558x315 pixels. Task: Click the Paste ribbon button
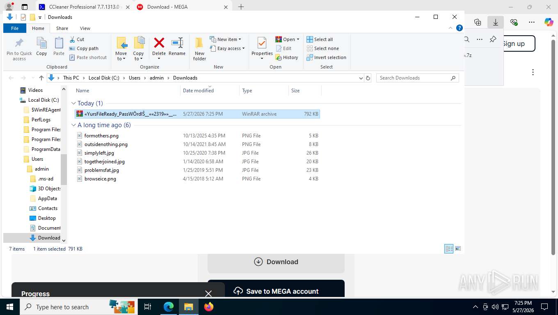pos(59,47)
